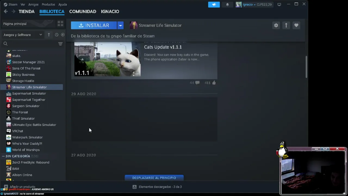Open the Productos menu
This screenshot has width=348, height=196.
48,4
